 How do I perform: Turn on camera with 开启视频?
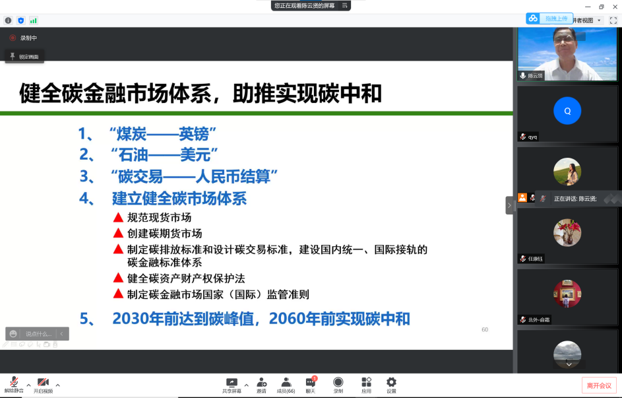[43, 383]
